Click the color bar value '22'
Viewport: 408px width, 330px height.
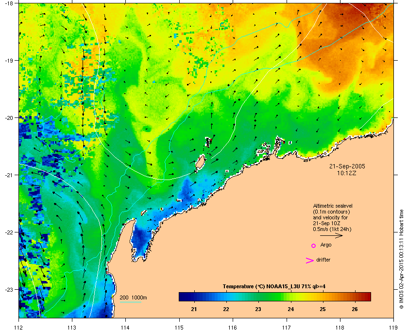click(x=226, y=309)
